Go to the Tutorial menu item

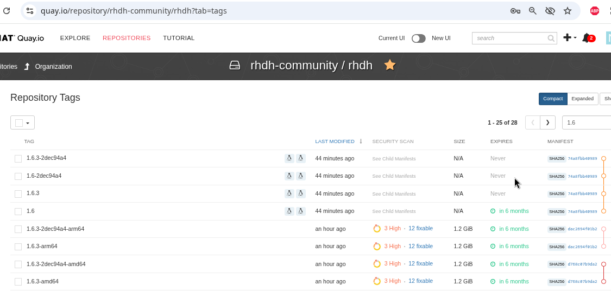pyautogui.click(x=179, y=38)
